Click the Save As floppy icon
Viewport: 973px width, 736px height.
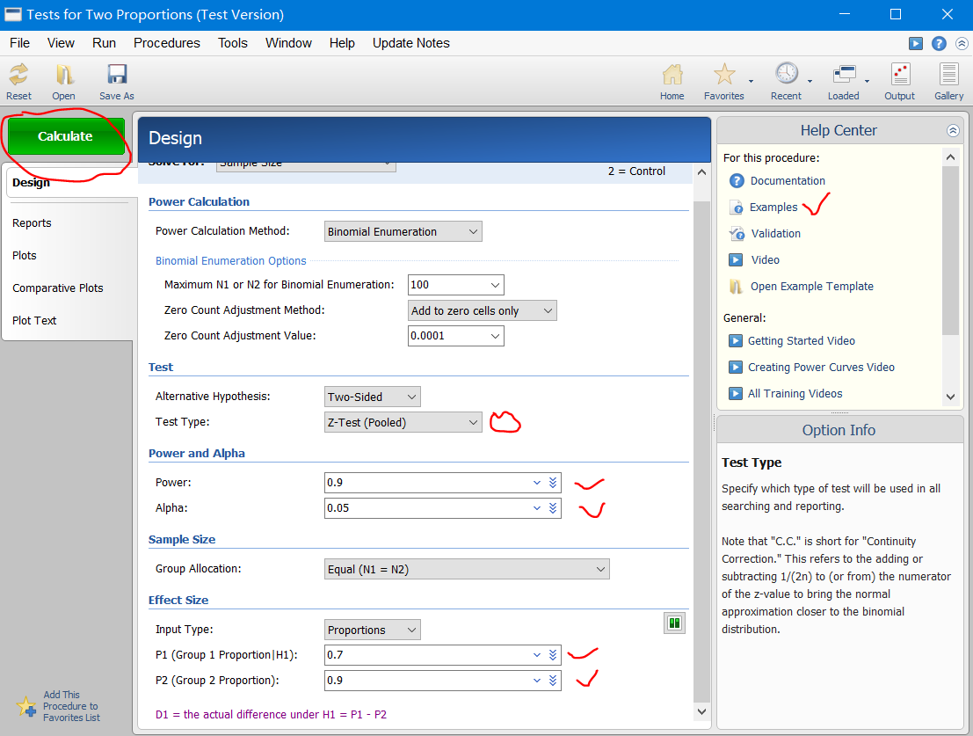[x=117, y=75]
